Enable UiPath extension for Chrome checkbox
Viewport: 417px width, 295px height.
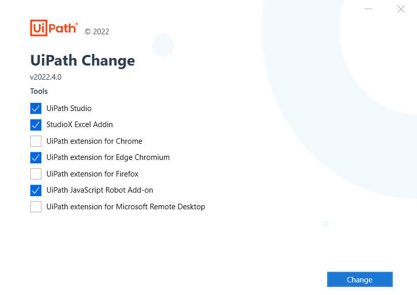coord(36,141)
